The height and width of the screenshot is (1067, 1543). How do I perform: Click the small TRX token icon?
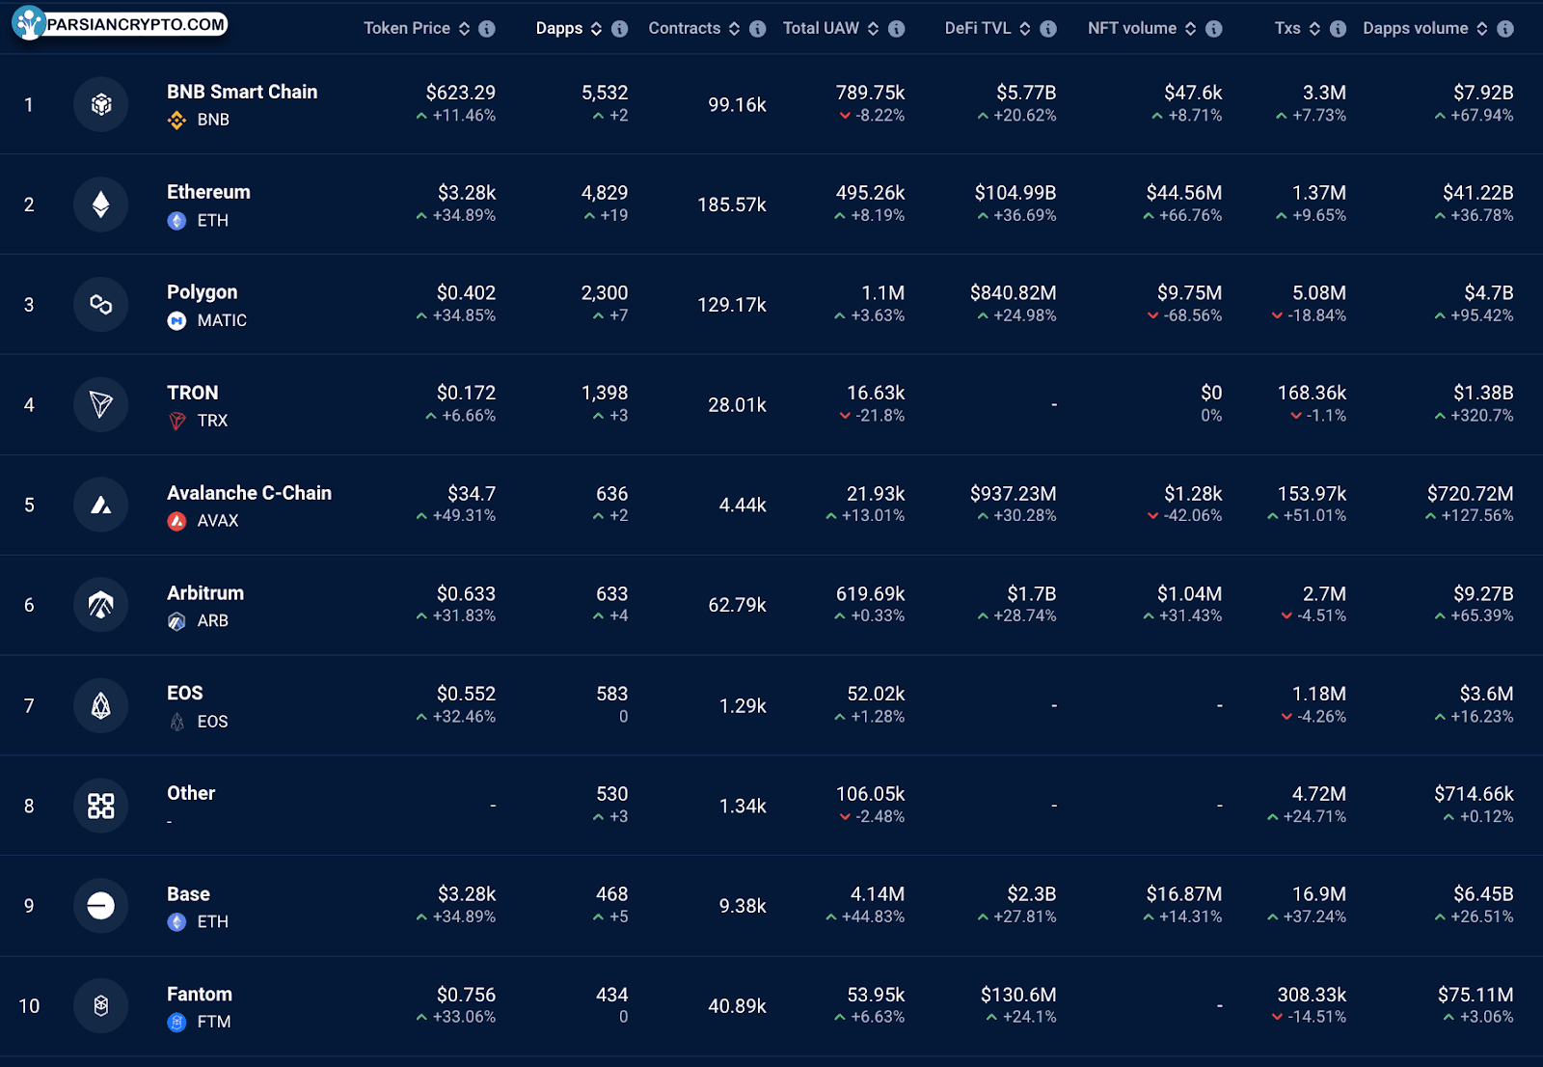pos(176,421)
